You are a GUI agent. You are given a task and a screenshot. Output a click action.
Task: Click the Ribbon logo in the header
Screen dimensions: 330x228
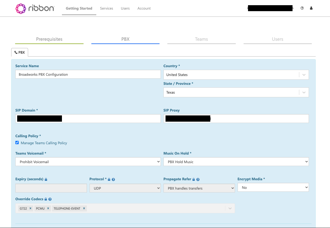click(35, 8)
